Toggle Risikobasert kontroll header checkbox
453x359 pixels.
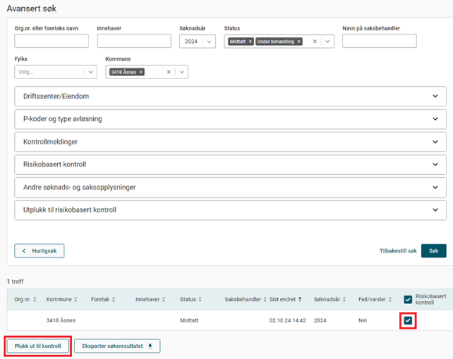408,299
